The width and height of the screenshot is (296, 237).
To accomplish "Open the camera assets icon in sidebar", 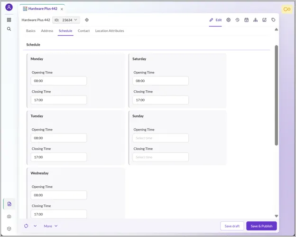I will click(9, 217).
